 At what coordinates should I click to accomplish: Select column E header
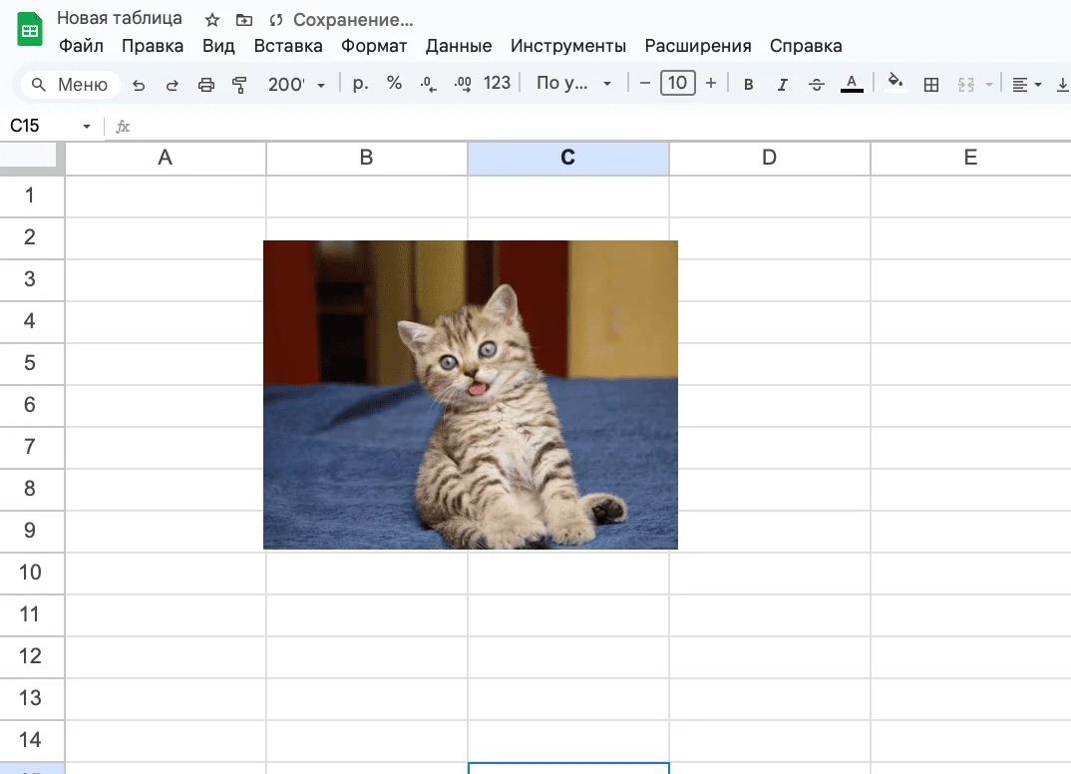click(970, 159)
